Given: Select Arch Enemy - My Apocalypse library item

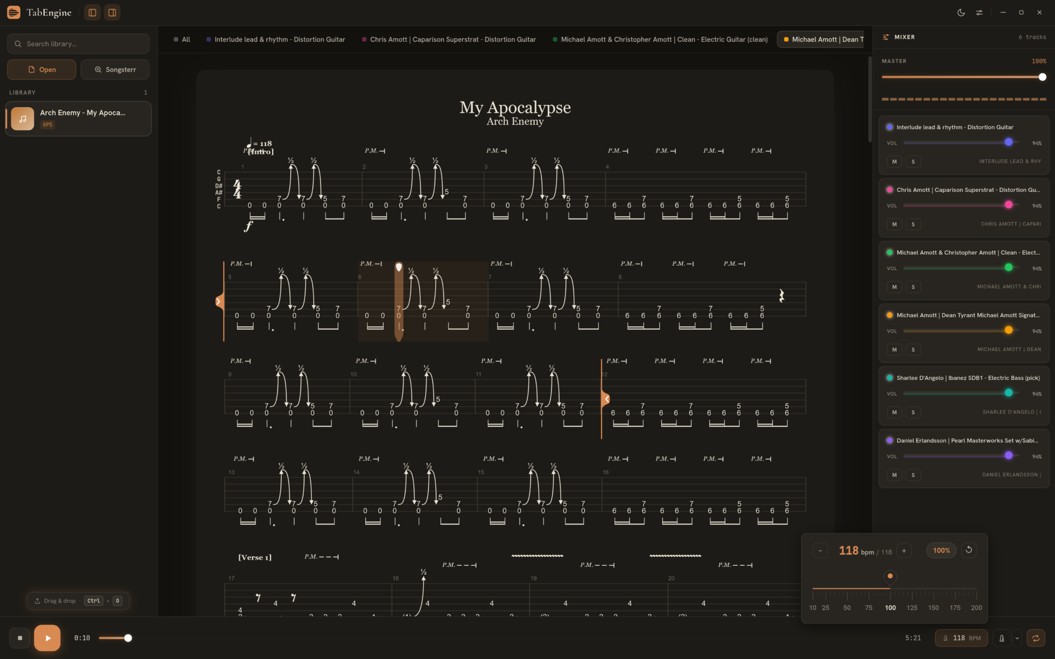Looking at the screenshot, I should 78,118.
